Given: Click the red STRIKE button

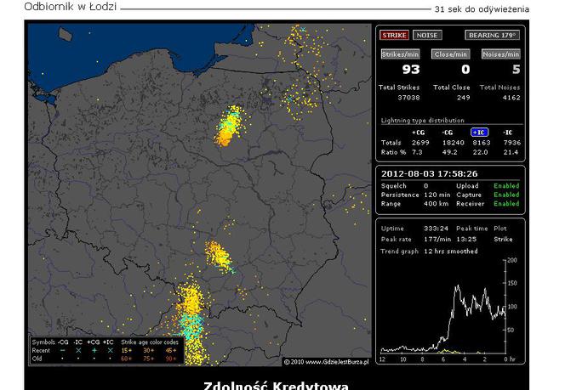Looking at the screenshot, I should click(394, 35).
